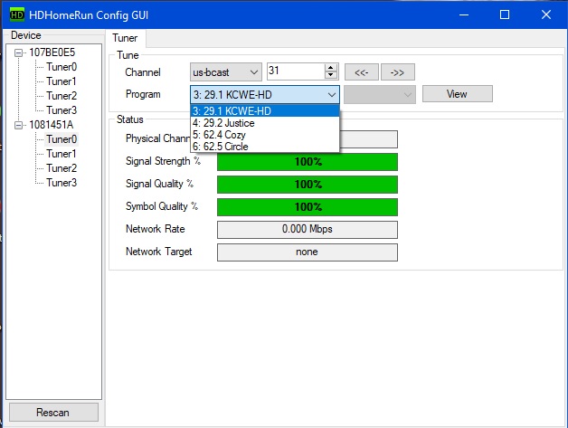Screen dimensions: 568x428
Task: Scan to next channel with ->> button
Action: [x=398, y=72]
